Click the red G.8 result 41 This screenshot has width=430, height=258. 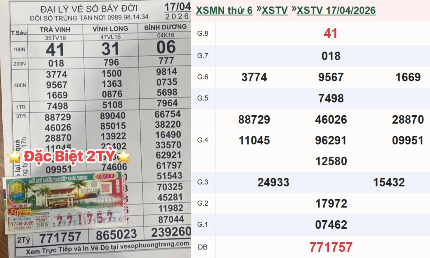point(331,33)
